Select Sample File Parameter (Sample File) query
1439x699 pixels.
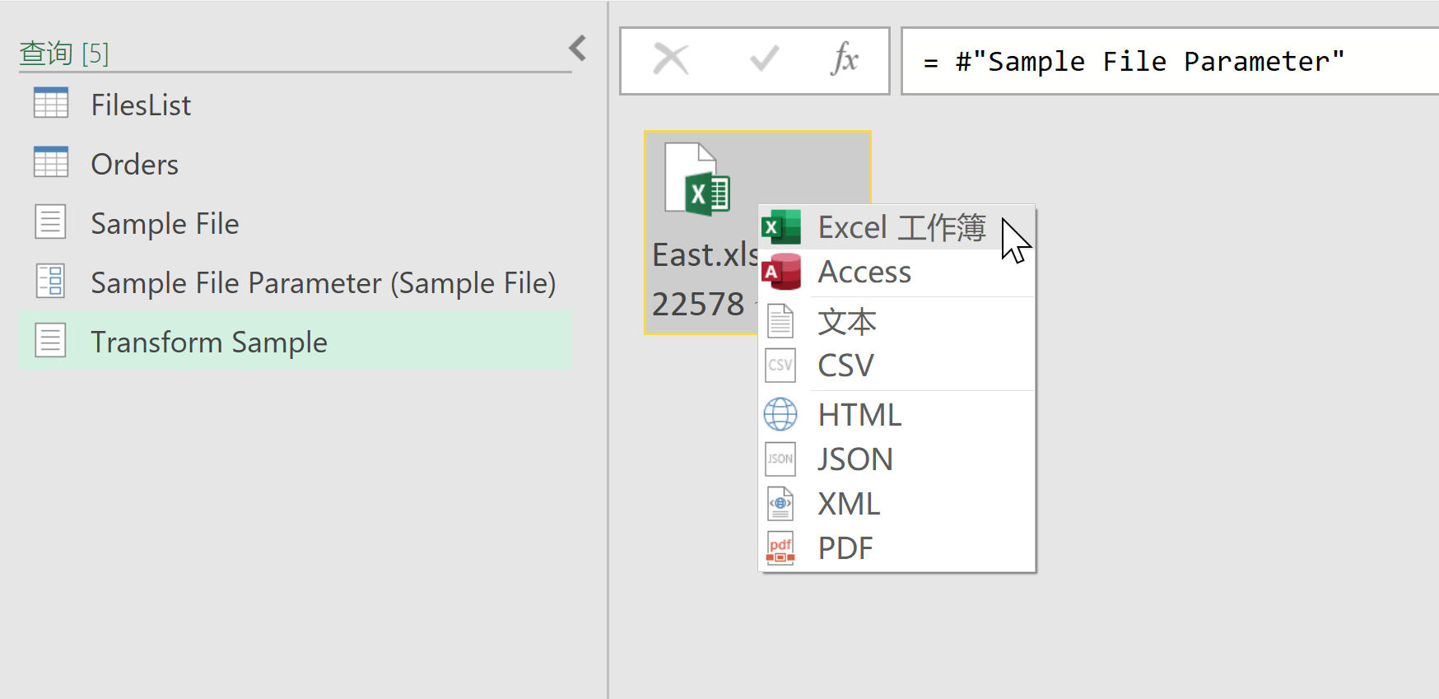tap(296, 282)
